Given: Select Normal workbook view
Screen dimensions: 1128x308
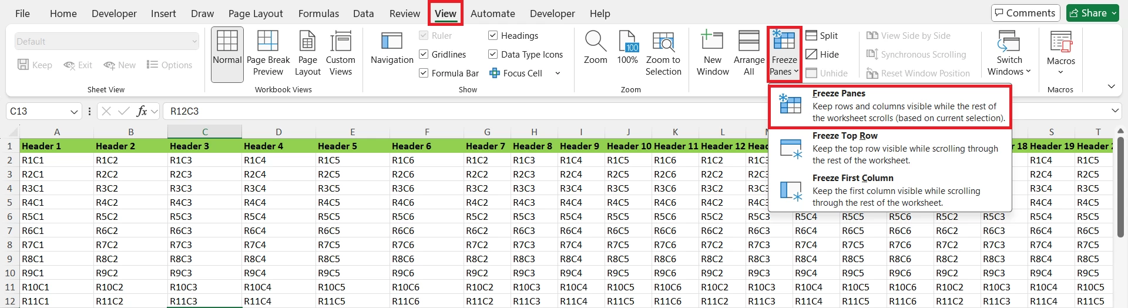Looking at the screenshot, I should [x=227, y=54].
